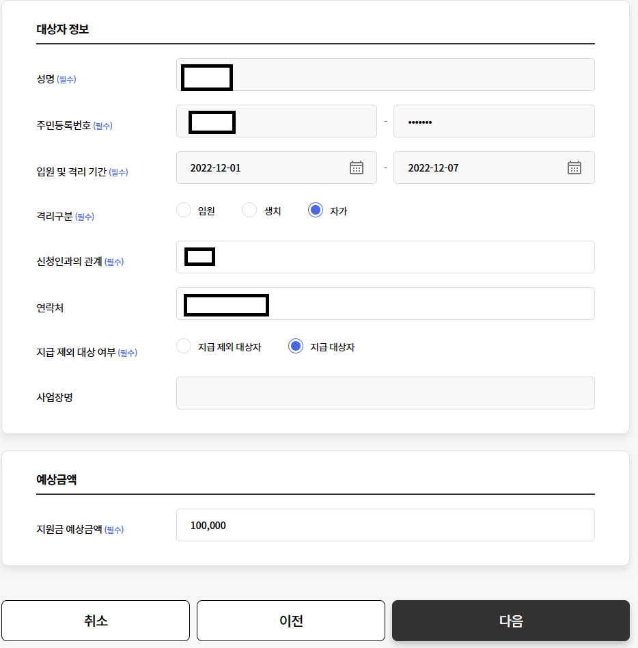Focus the 성명 name input field

[385, 75]
